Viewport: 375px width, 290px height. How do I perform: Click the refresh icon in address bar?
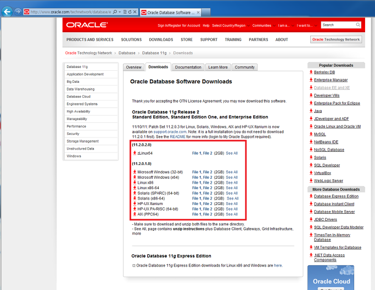click(130, 12)
